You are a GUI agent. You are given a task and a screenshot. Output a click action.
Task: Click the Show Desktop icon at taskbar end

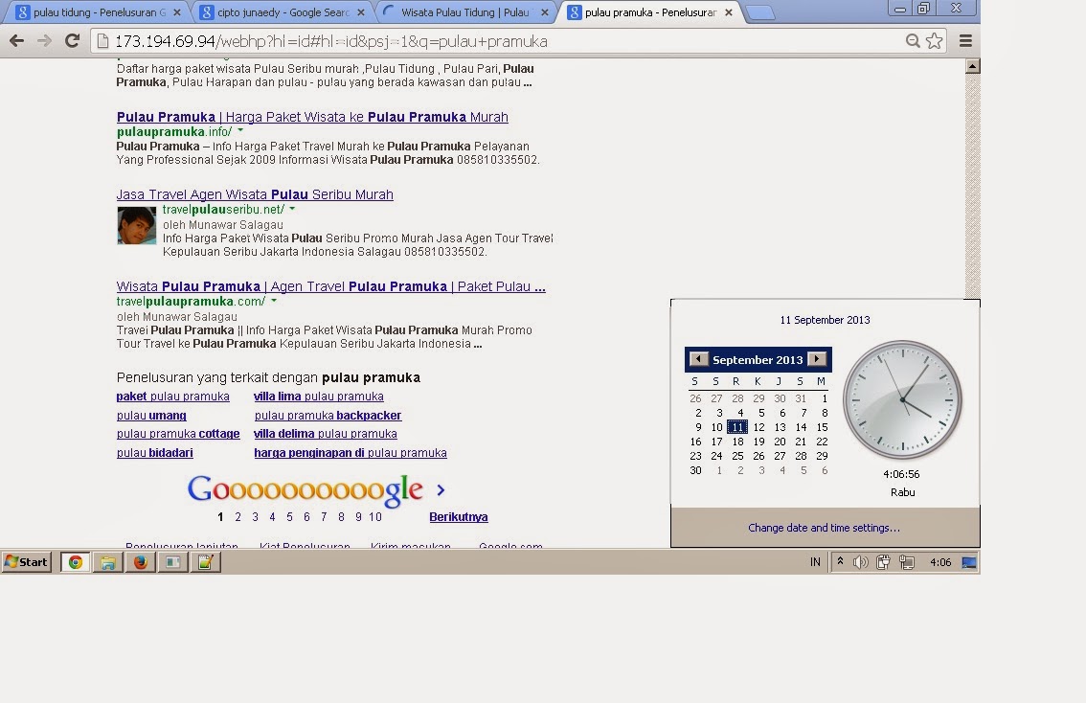click(969, 562)
